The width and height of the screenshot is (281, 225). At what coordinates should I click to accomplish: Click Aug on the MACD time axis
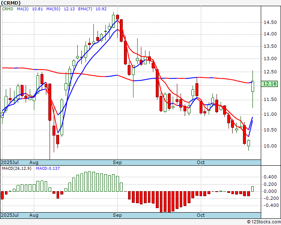point(34,215)
